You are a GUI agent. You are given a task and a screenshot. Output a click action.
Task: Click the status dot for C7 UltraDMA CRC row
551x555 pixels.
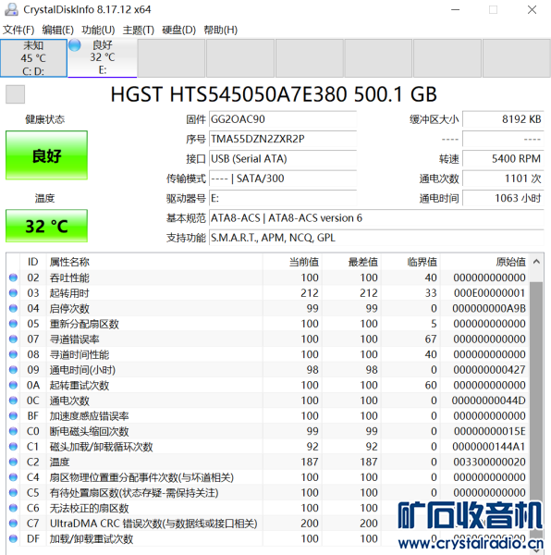[13, 524]
